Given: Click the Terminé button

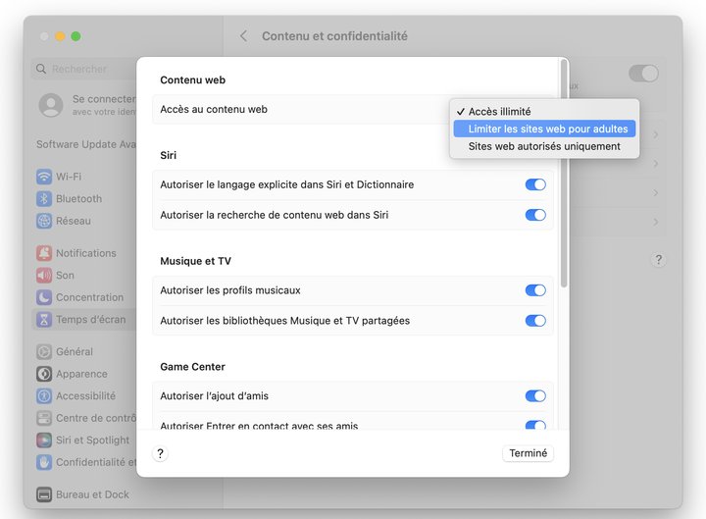Looking at the screenshot, I should [529, 453].
